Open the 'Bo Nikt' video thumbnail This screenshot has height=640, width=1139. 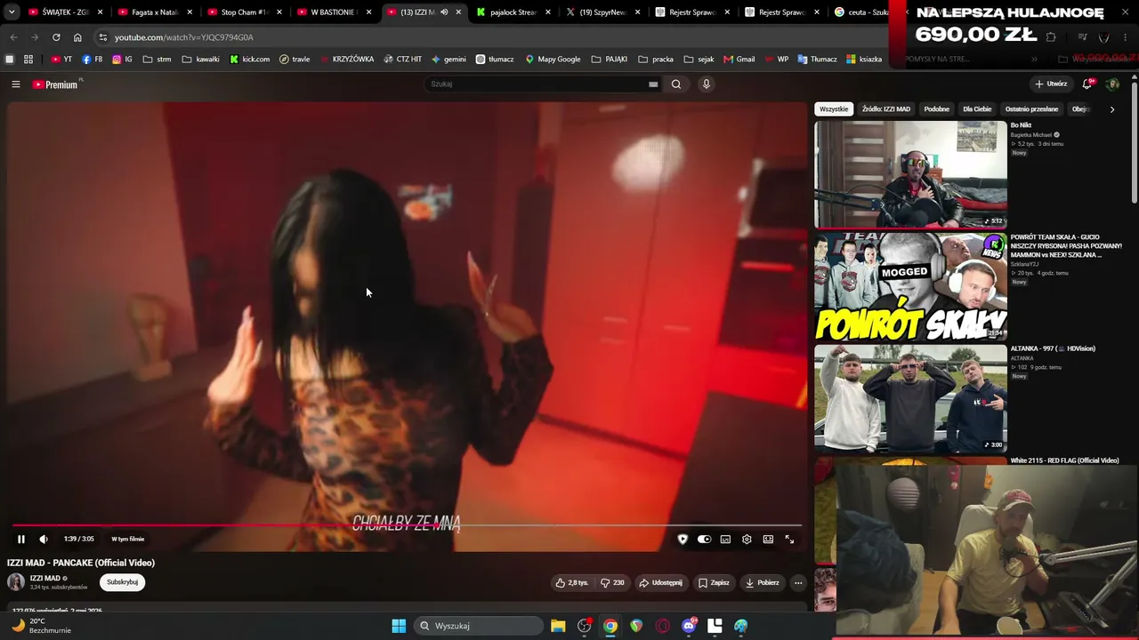point(910,174)
